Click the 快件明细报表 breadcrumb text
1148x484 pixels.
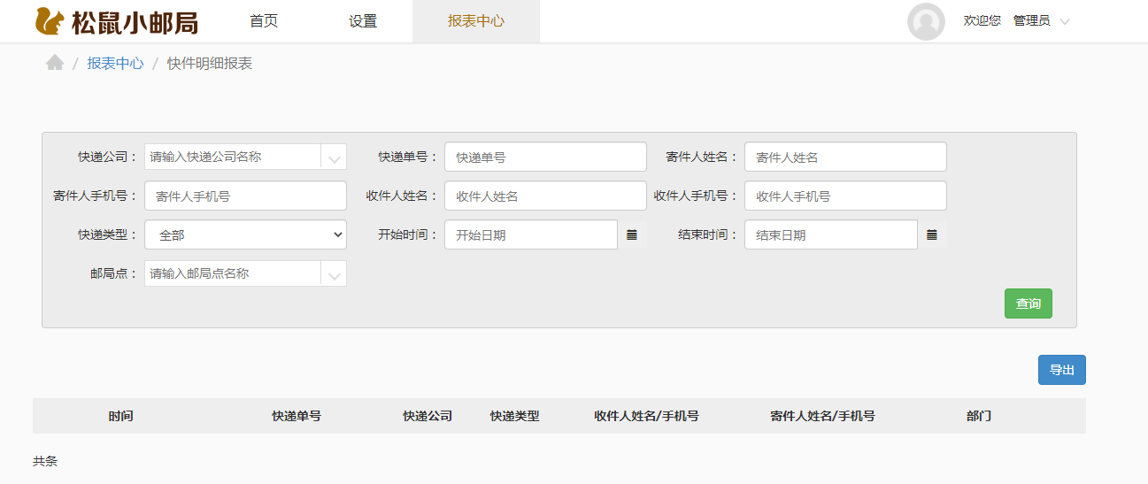[210, 64]
